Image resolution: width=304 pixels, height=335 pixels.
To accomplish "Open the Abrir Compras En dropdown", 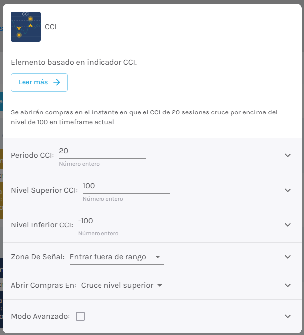I will pos(123,285).
